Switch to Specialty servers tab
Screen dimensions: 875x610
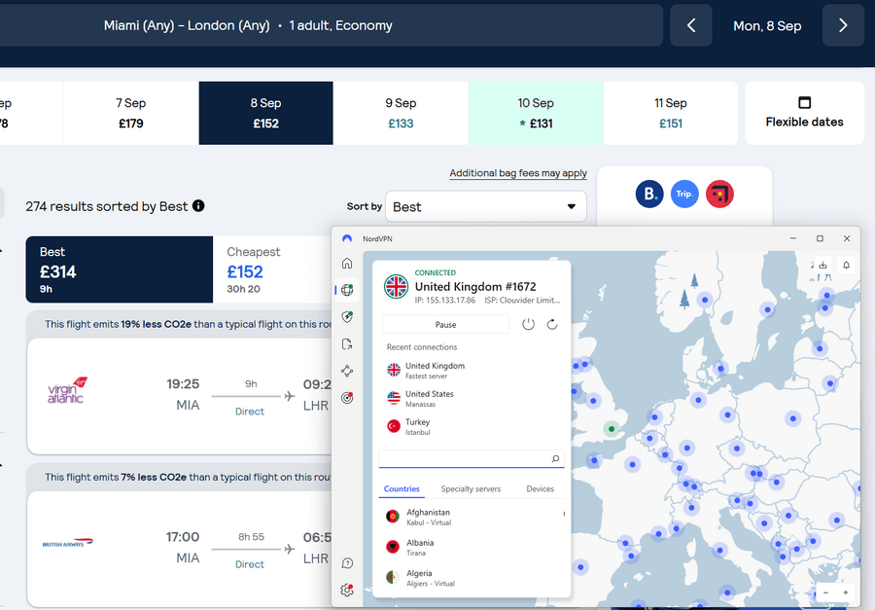(x=471, y=488)
